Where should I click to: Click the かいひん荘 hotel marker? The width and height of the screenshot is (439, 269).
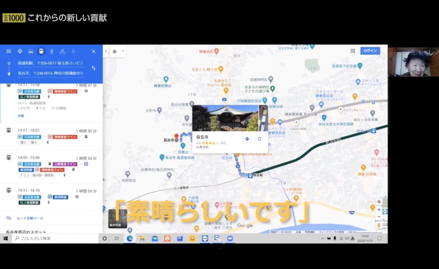[x=376, y=152]
